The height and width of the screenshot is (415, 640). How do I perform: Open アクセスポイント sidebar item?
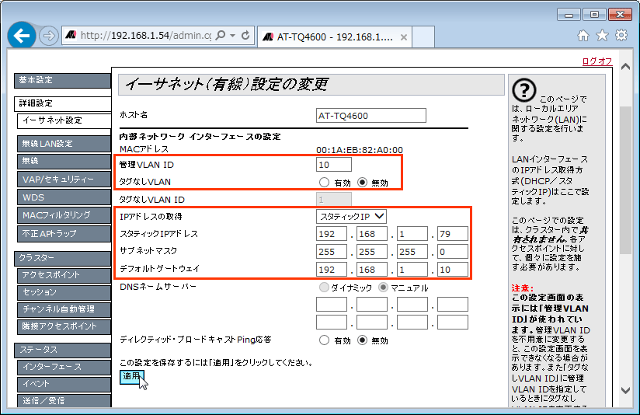(64, 275)
